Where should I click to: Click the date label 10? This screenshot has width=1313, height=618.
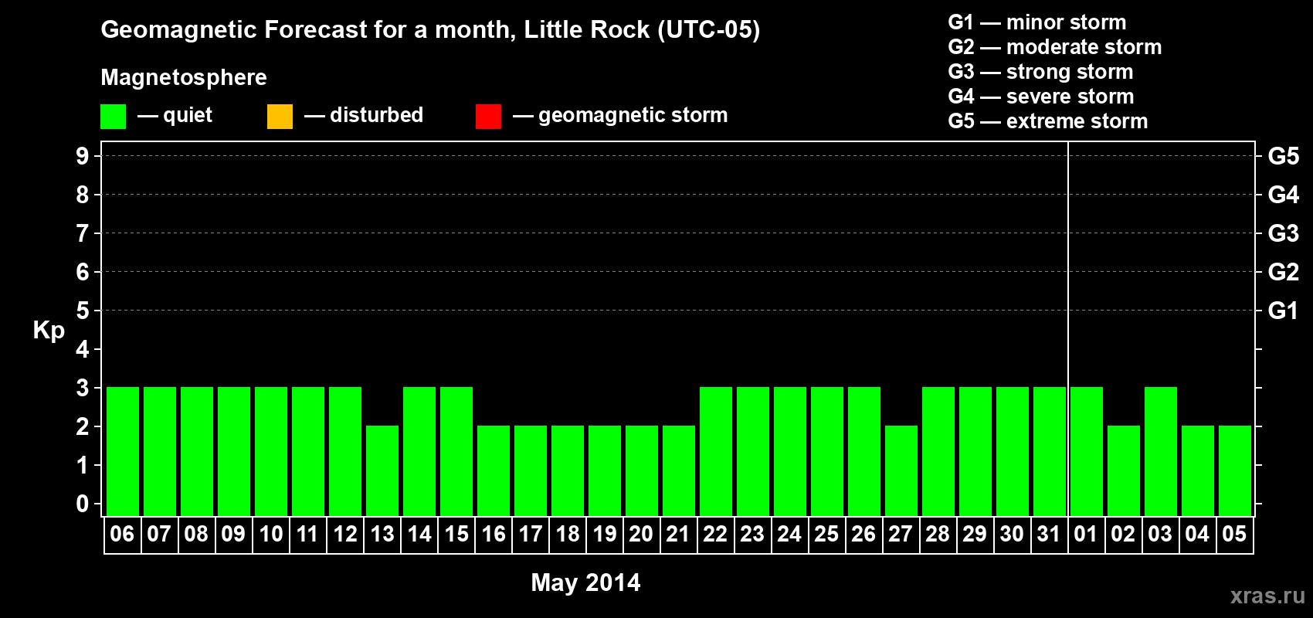click(271, 534)
